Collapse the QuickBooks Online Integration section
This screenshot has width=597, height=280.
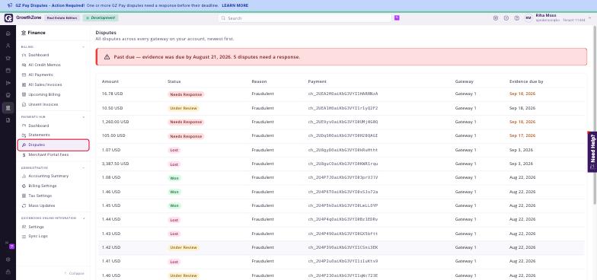84,218
